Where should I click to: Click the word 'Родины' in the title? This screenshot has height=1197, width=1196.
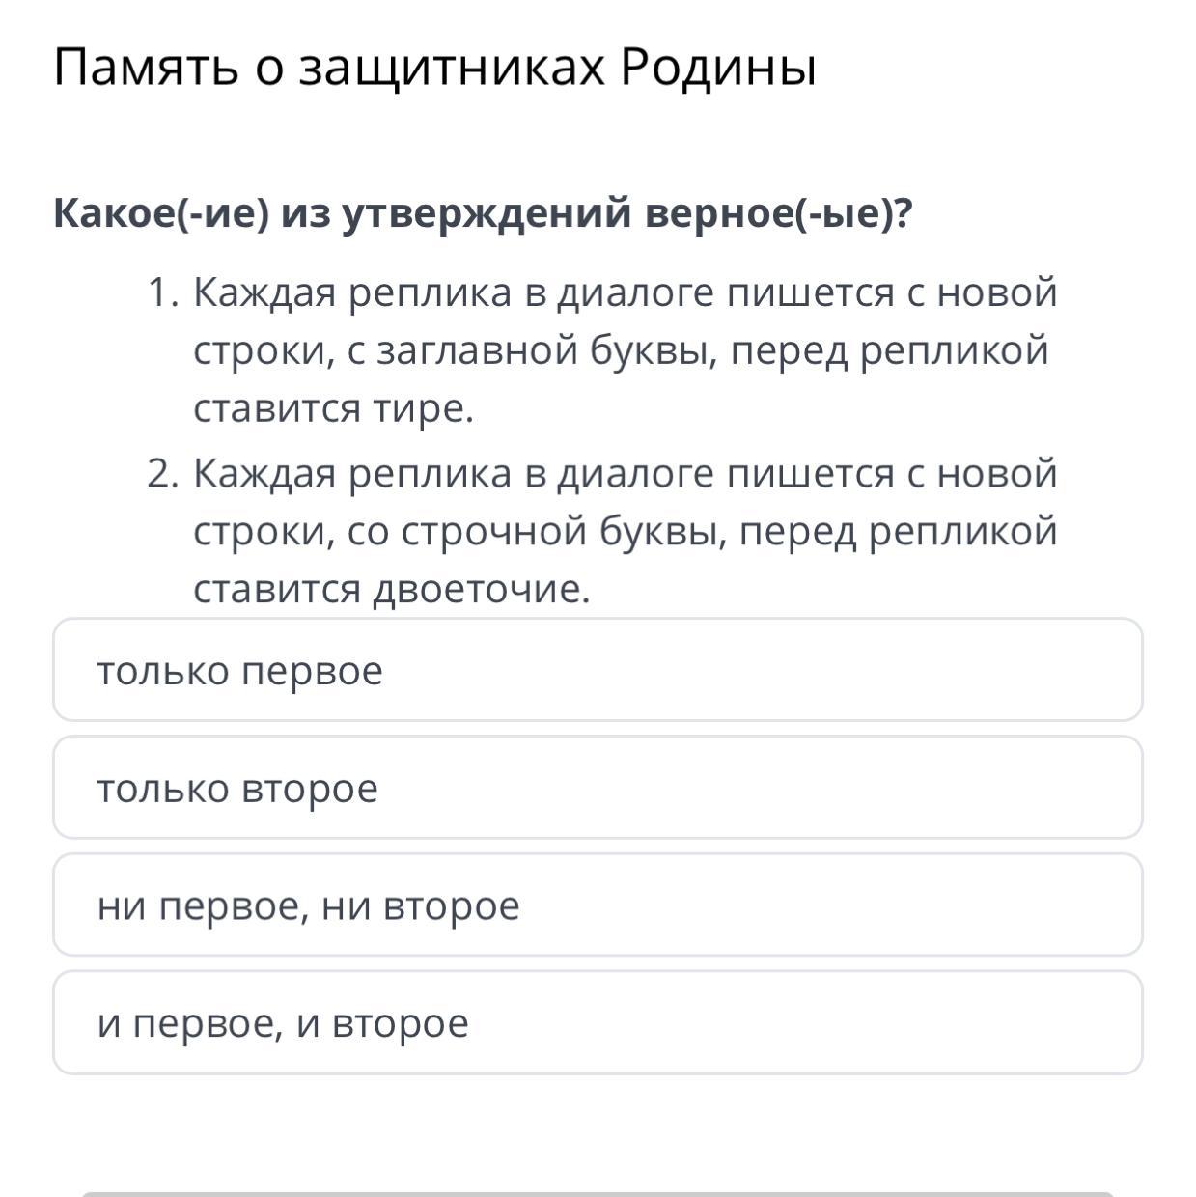click(717, 68)
